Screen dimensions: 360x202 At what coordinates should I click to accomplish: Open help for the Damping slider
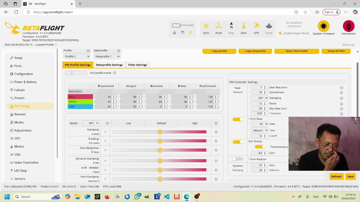[x=216, y=132]
